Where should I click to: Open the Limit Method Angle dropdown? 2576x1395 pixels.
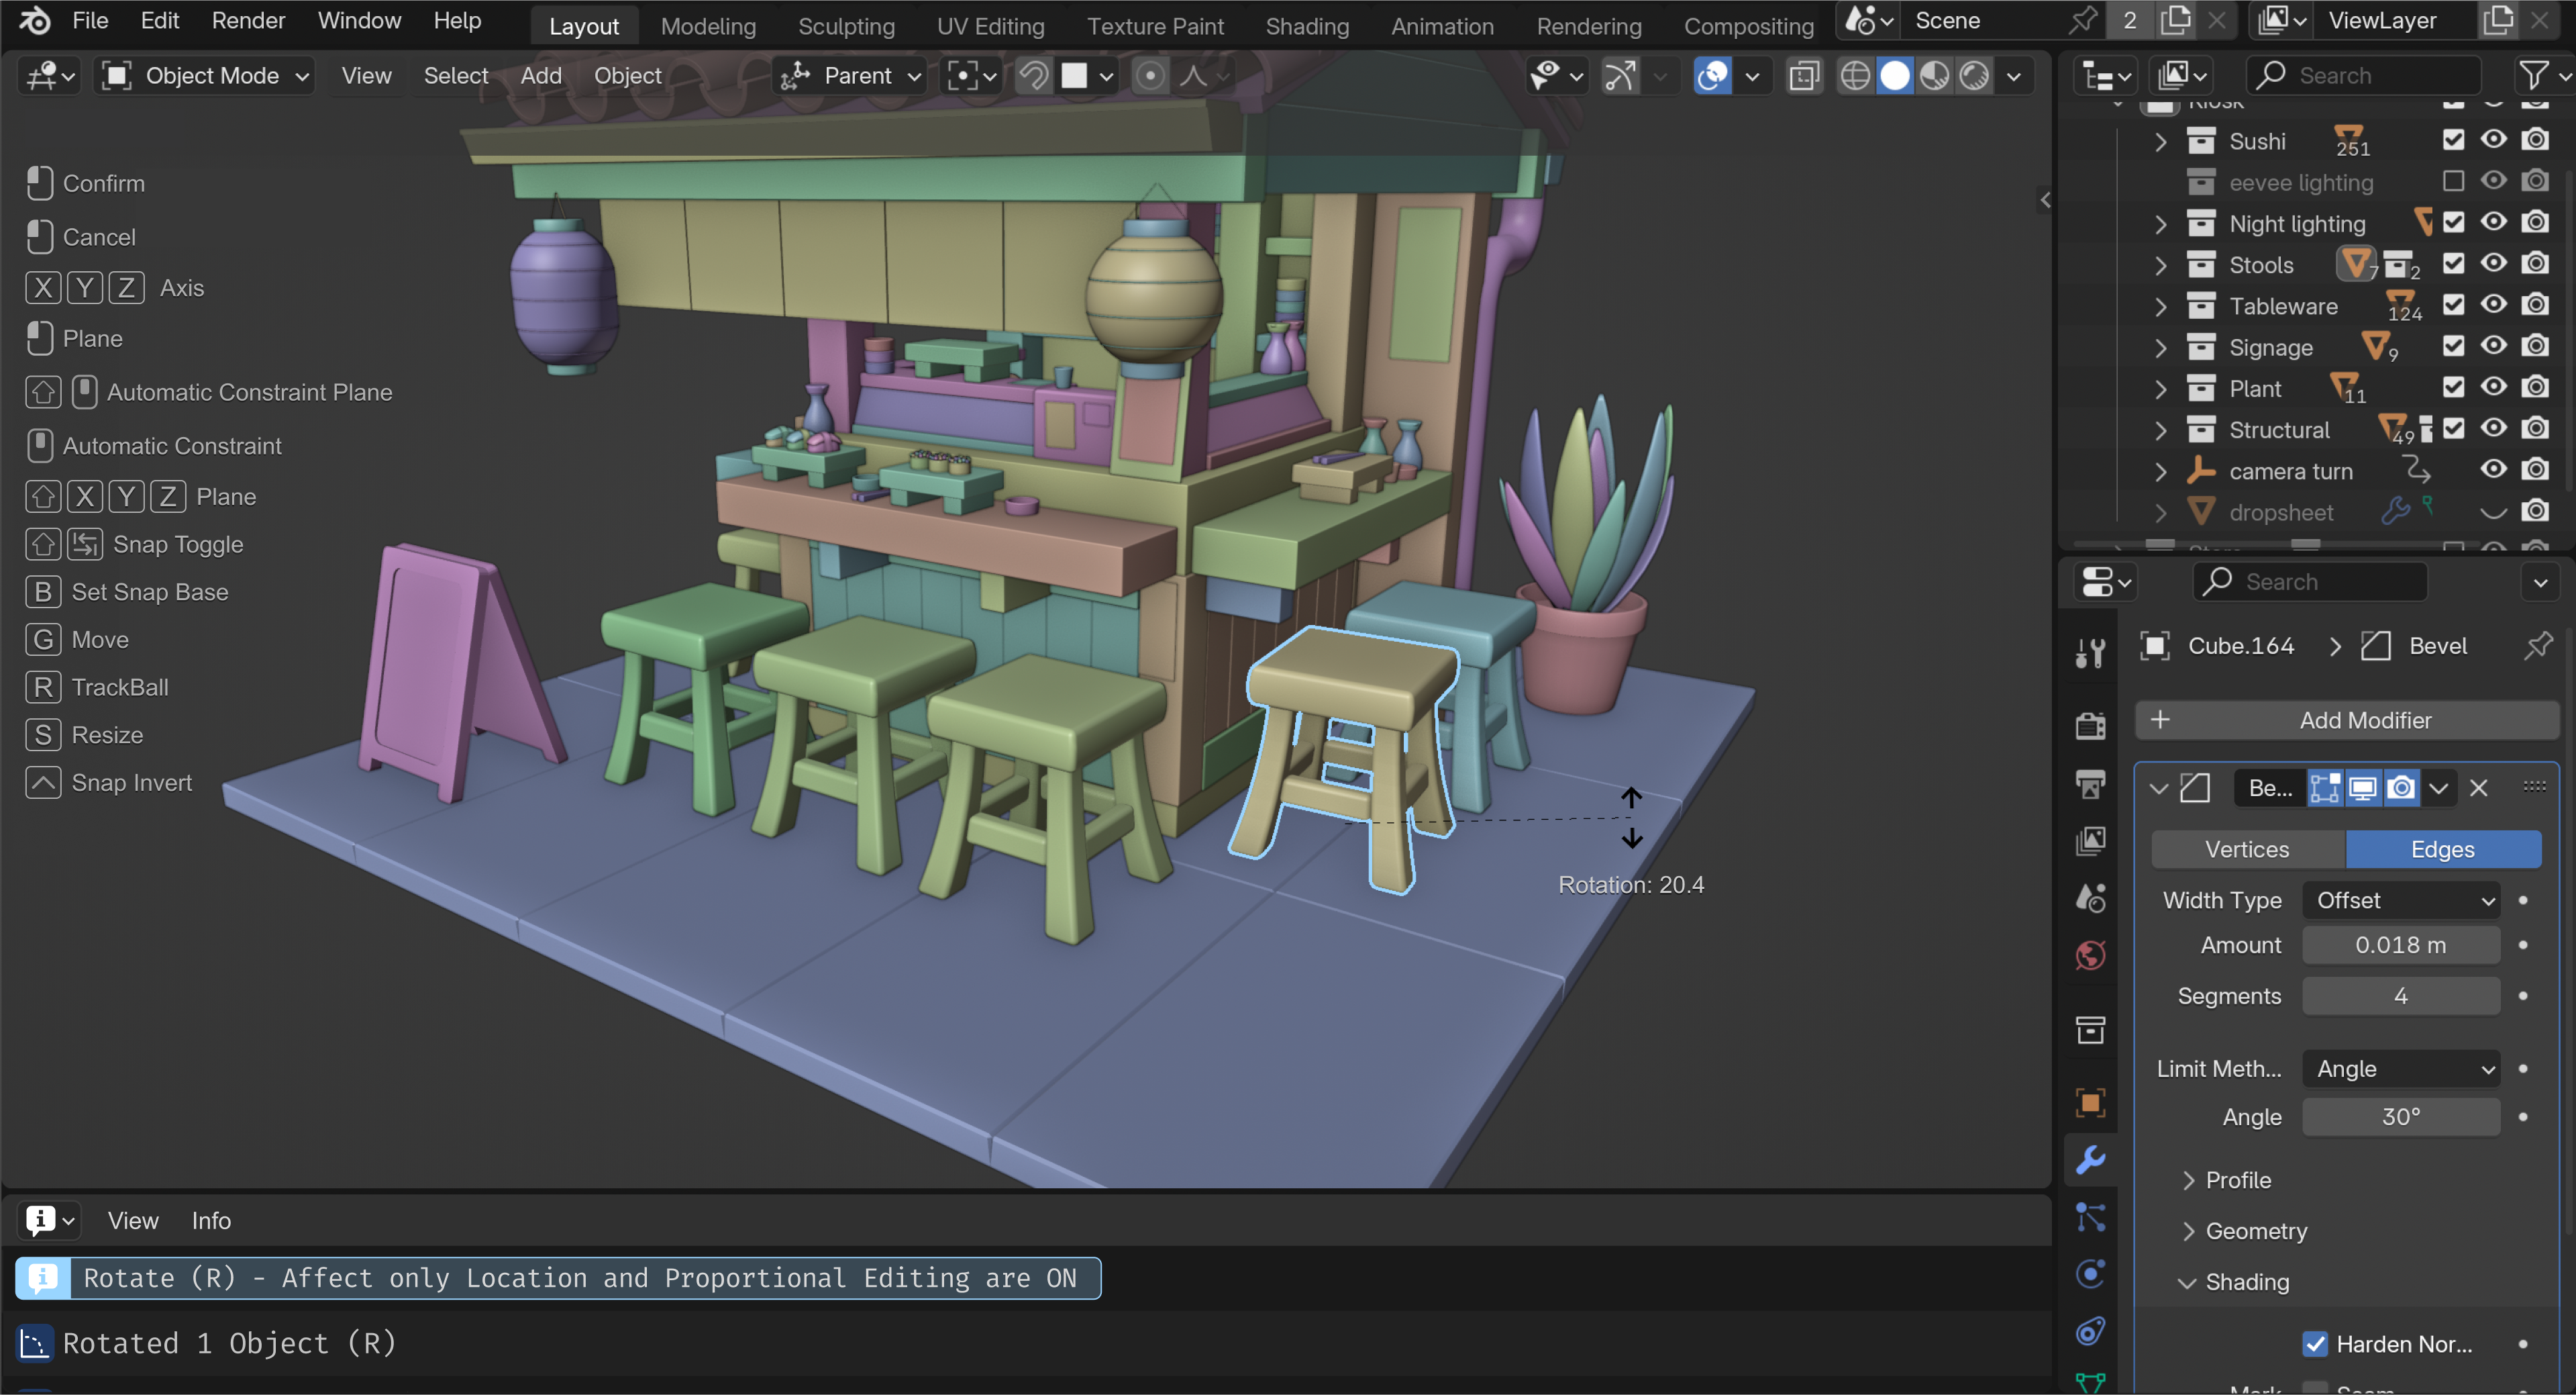(2401, 1069)
